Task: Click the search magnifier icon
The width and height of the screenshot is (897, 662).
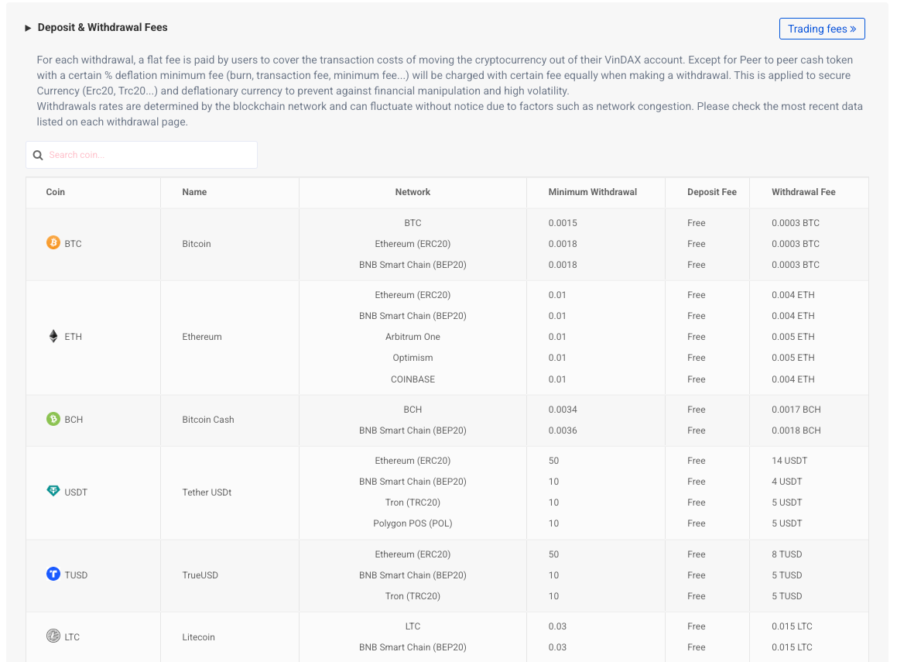Action: pos(38,155)
